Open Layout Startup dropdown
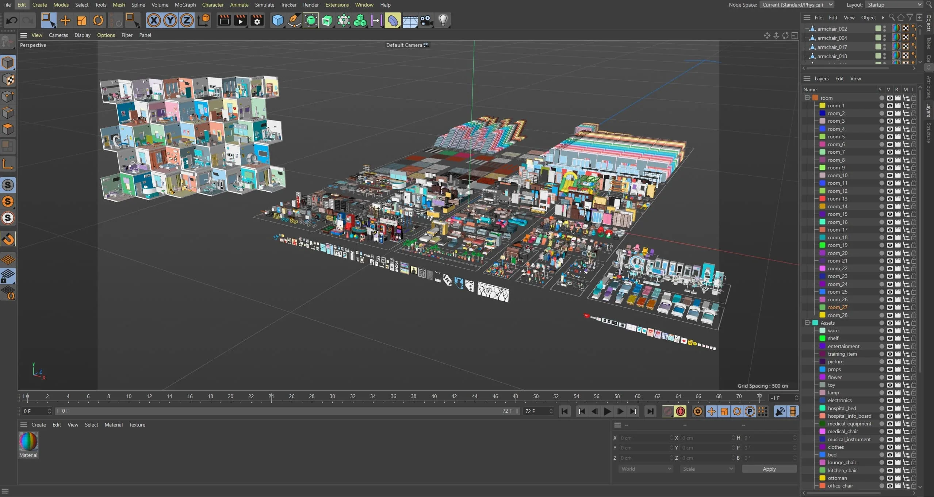 pos(894,5)
